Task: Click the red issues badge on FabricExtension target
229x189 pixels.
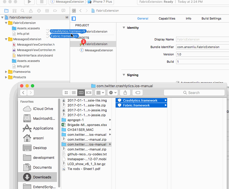Action: pos(83,42)
